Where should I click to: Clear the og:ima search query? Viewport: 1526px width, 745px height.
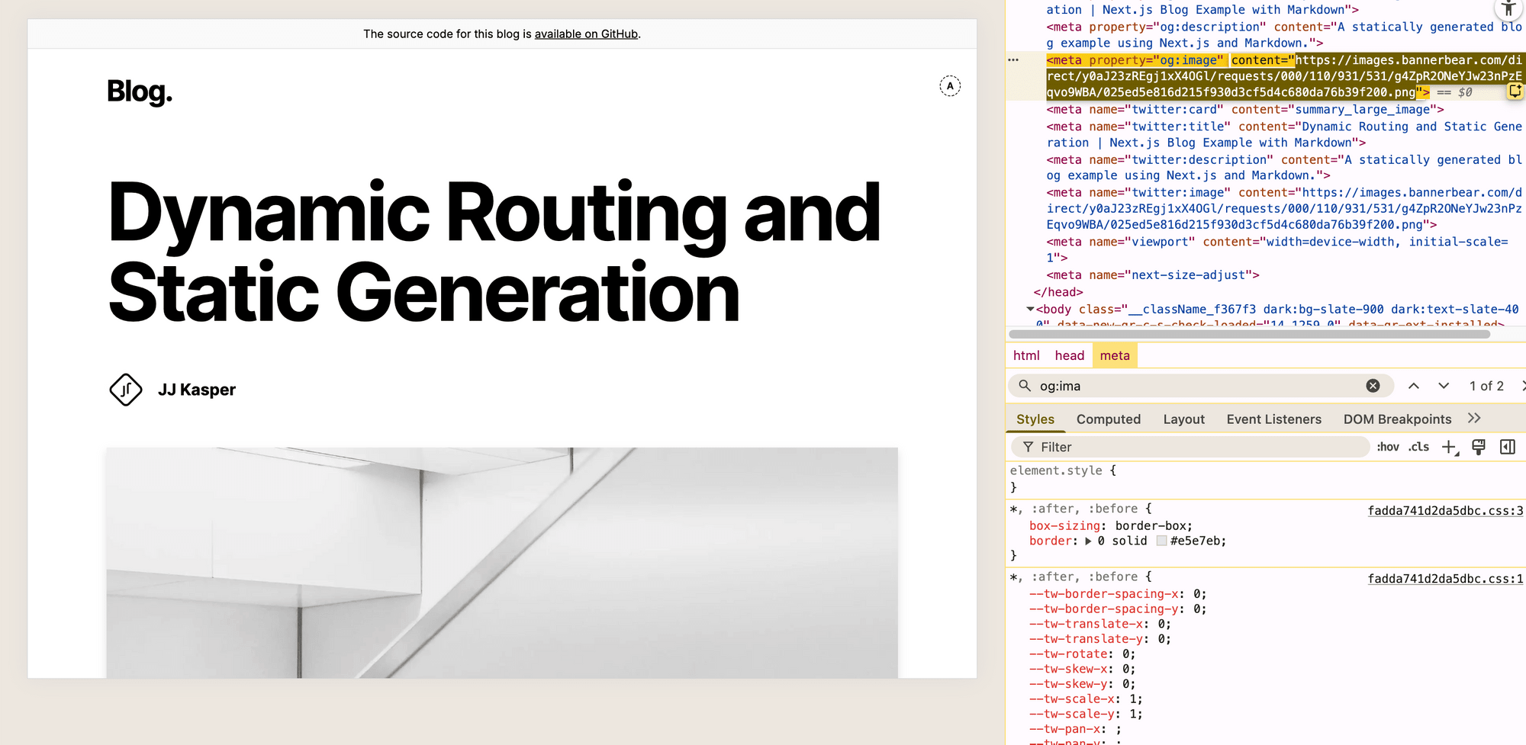pos(1373,386)
